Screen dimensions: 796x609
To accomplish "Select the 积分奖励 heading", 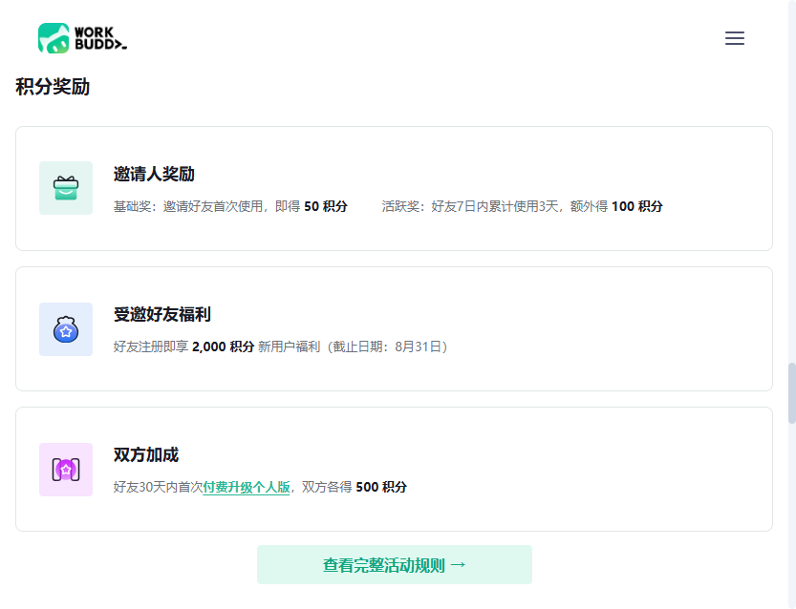I will tap(53, 87).
